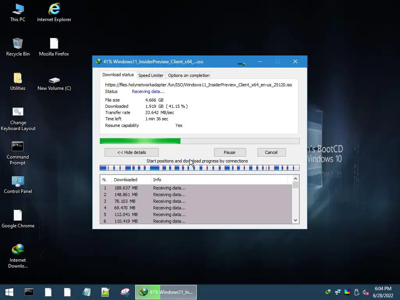Select the Change Keyboard Layout shortcut
This screenshot has height=300, width=400.
click(18, 119)
